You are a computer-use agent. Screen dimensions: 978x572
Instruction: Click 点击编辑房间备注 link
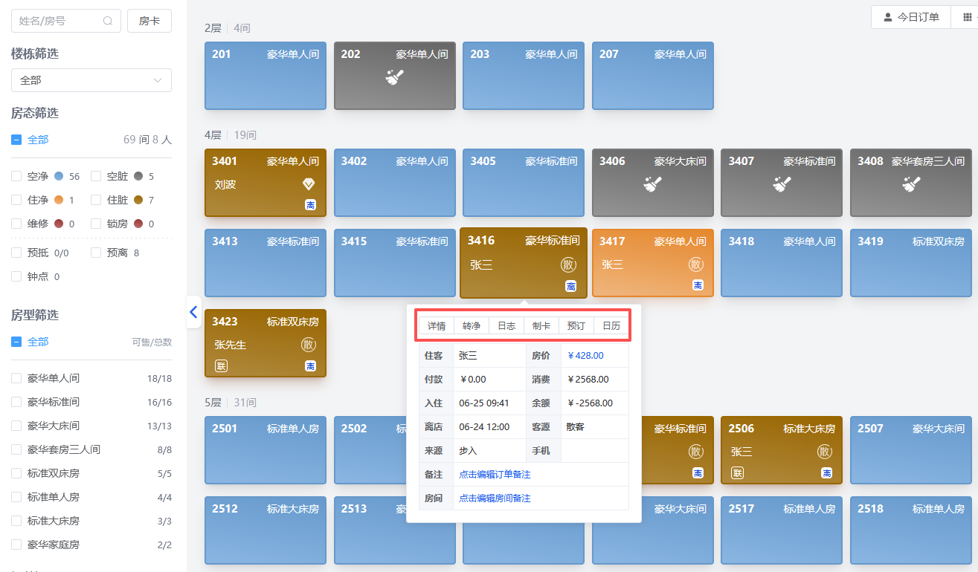click(495, 498)
